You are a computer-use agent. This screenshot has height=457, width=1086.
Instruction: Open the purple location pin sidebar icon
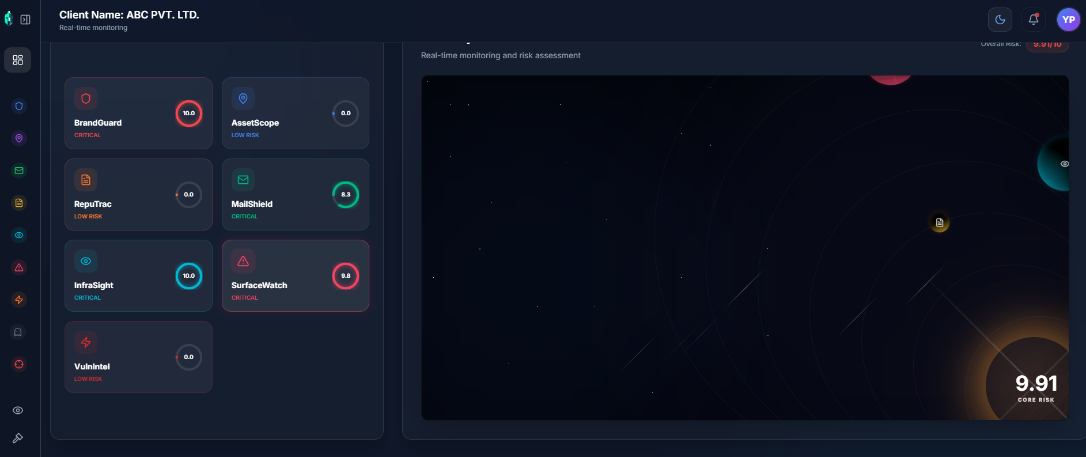pyautogui.click(x=19, y=138)
